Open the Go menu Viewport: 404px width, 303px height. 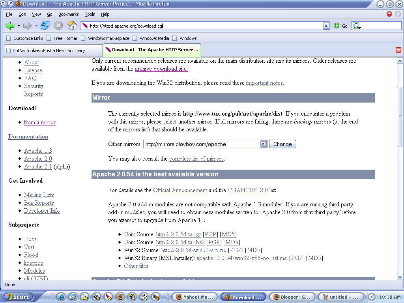pos(49,14)
